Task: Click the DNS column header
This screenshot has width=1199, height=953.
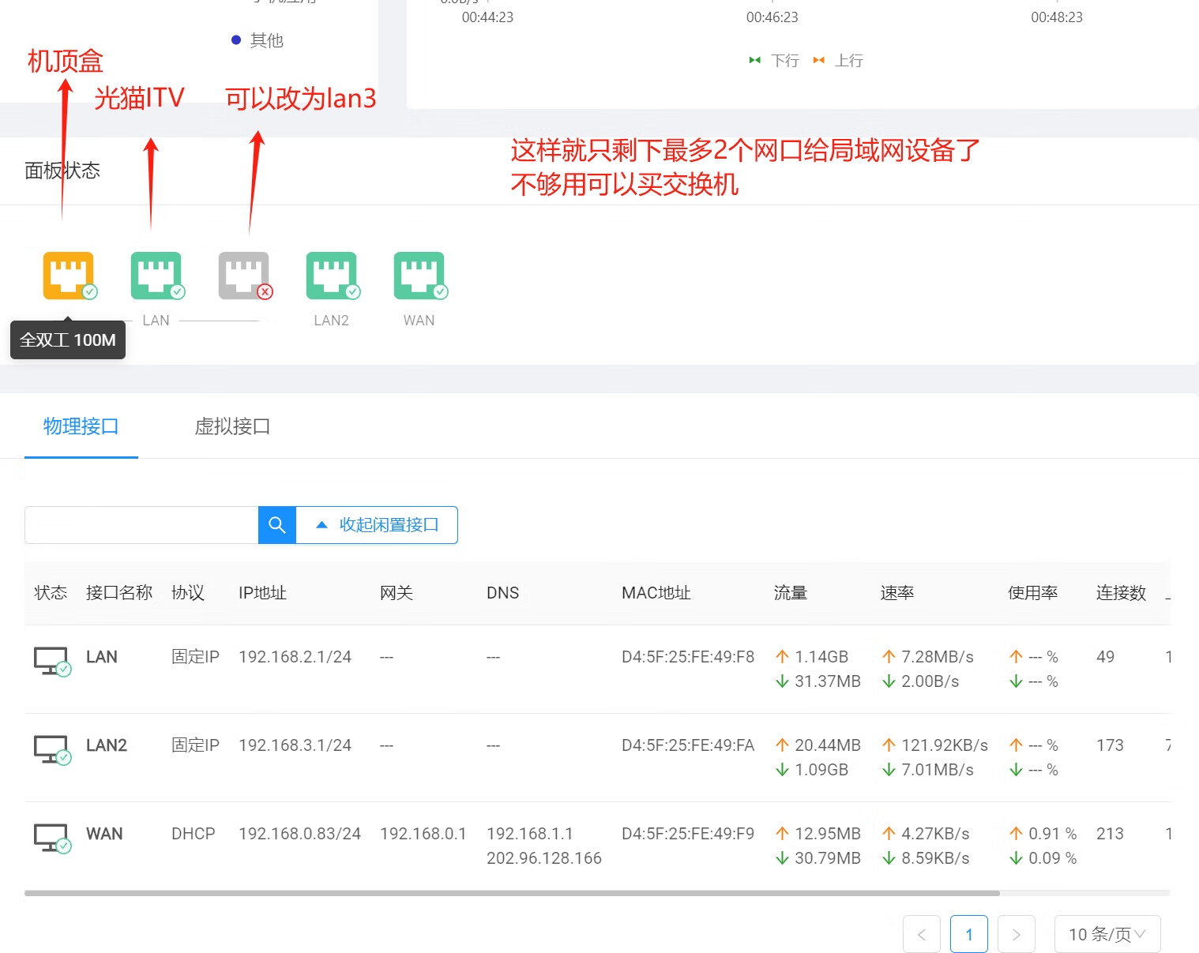Action: click(503, 593)
